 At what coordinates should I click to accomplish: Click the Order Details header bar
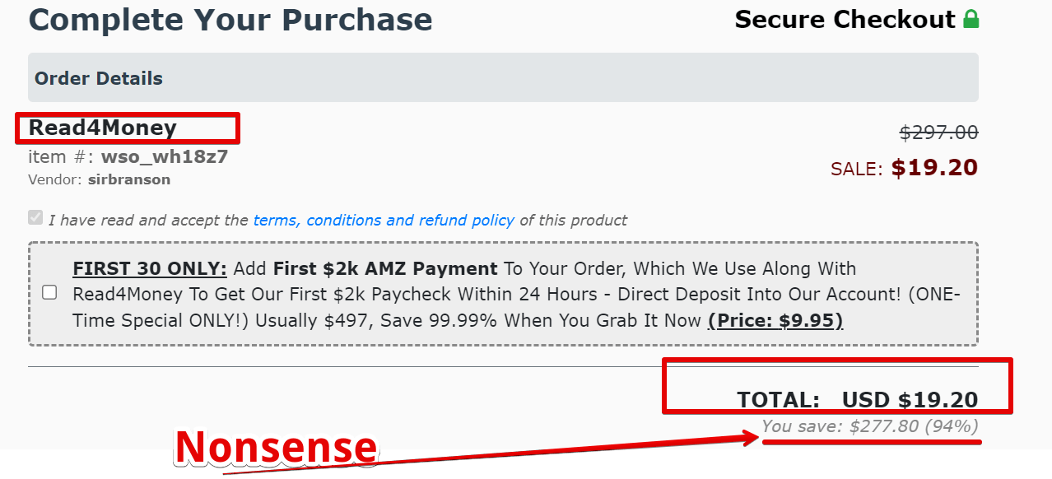coord(503,77)
